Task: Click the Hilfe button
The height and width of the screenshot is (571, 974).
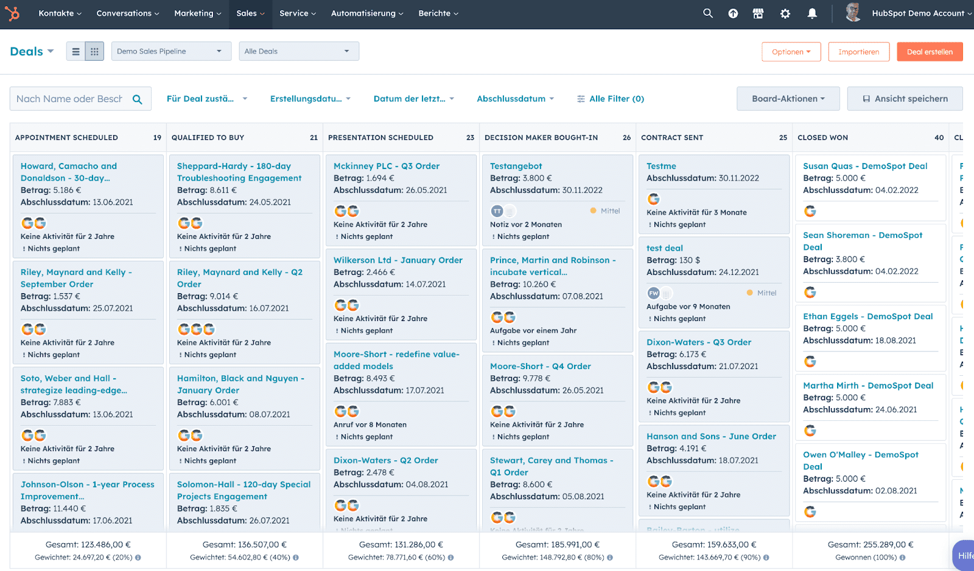Action: click(964, 555)
